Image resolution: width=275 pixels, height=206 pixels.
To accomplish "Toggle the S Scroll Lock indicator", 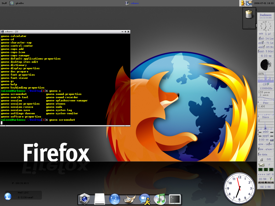I will point(271,170).
